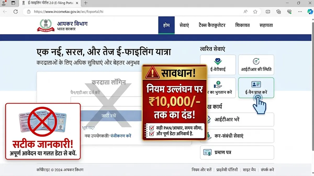The width and height of the screenshot is (314, 176).
Task: Open the ई-वेरीफाई quick service tile
Action: click(218, 65)
